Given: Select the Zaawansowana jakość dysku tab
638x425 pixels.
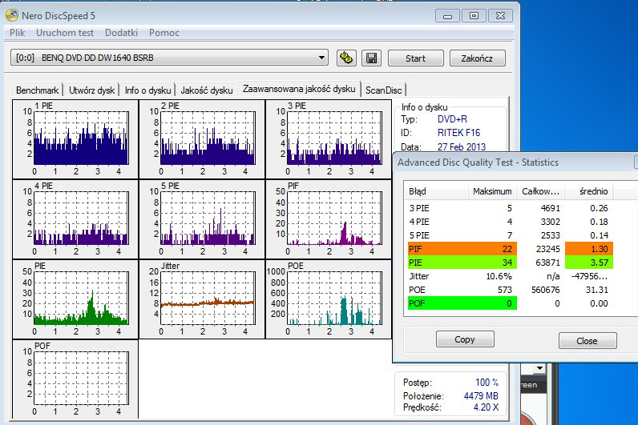Looking at the screenshot, I should point(299,89).
